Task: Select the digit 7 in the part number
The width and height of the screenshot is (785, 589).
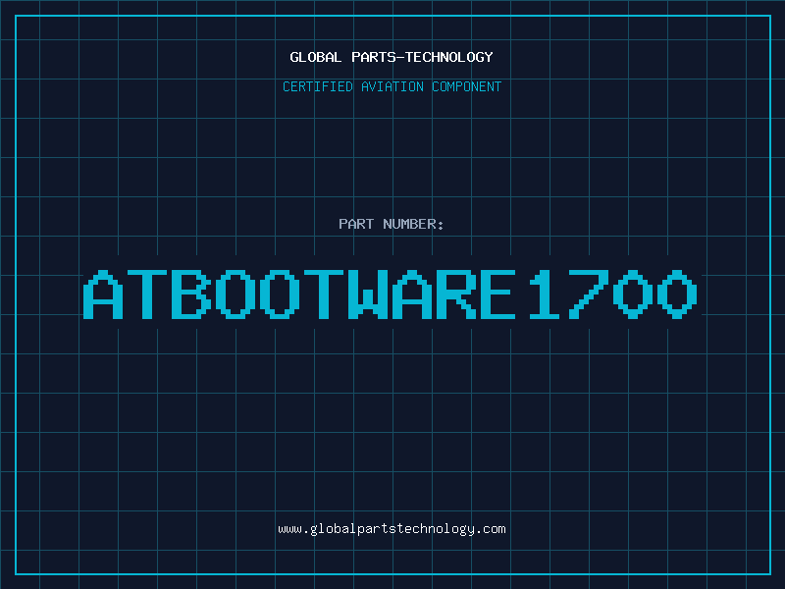Action: click(591, 294)
